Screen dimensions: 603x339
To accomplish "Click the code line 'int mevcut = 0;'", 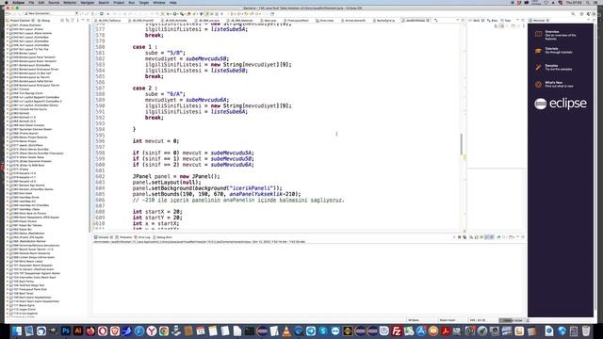I will click(155, 141).
